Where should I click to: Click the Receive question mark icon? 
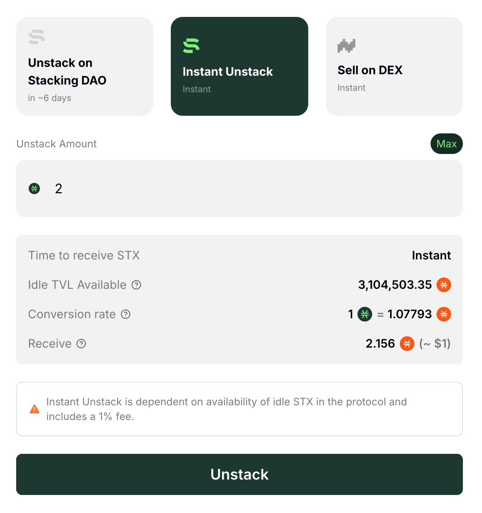coord(81,344)
